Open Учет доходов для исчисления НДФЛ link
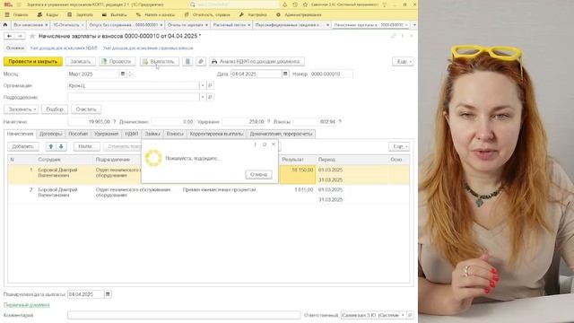The width and height of the screenshot is (574, 323). [x=64, y=48]
